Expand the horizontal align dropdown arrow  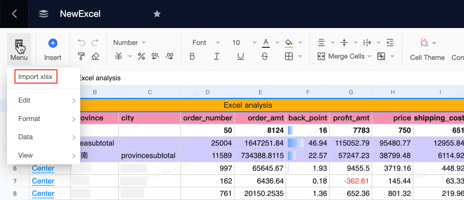[333, 43]
